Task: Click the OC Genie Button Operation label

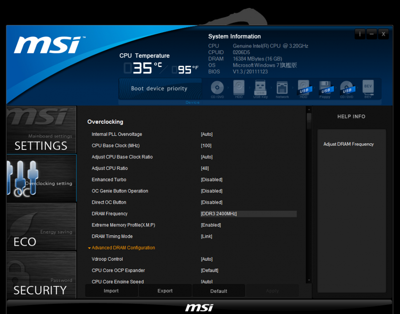Action: click(x=120, y=191)
